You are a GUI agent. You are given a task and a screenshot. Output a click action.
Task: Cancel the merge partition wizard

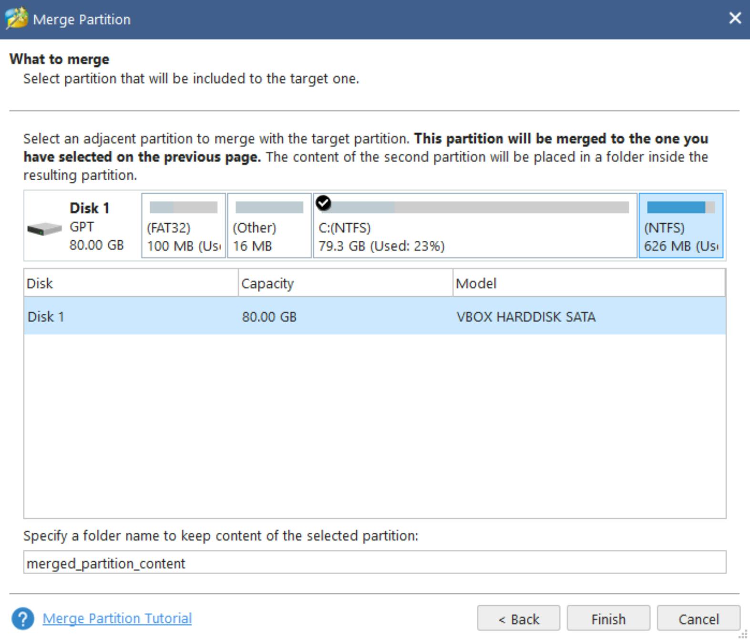point(698,619)
